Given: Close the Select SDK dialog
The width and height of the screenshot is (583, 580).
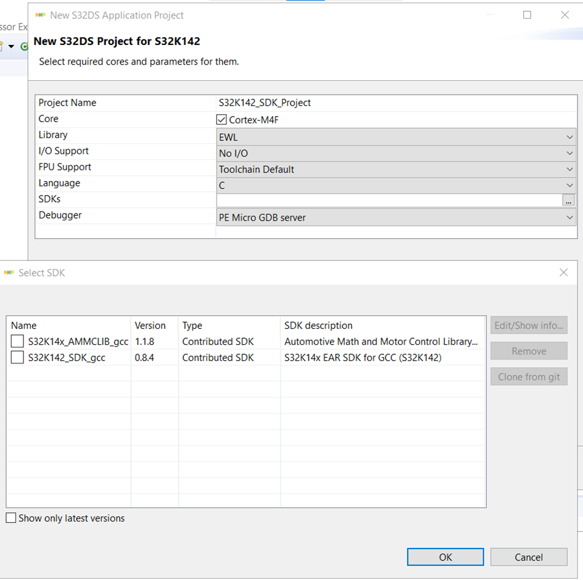Looking at the screenshot, I should pos(563,272).
